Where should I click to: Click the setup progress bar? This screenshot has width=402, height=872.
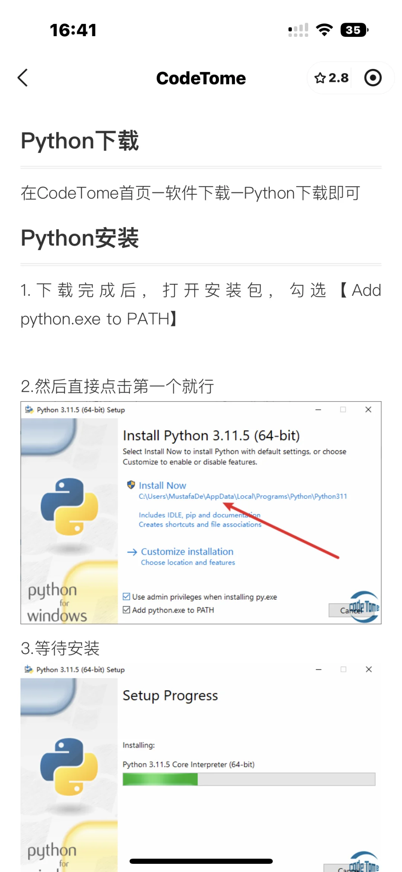pyautogui.click(x=249, y=779)
